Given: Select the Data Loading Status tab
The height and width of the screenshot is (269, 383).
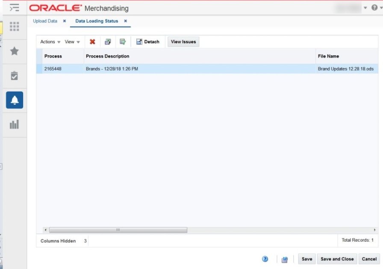Looking at the screenshot, I should click(97, 21).
